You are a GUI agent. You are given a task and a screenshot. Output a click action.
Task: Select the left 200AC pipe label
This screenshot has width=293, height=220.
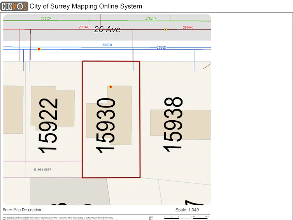tap(84, 27)
